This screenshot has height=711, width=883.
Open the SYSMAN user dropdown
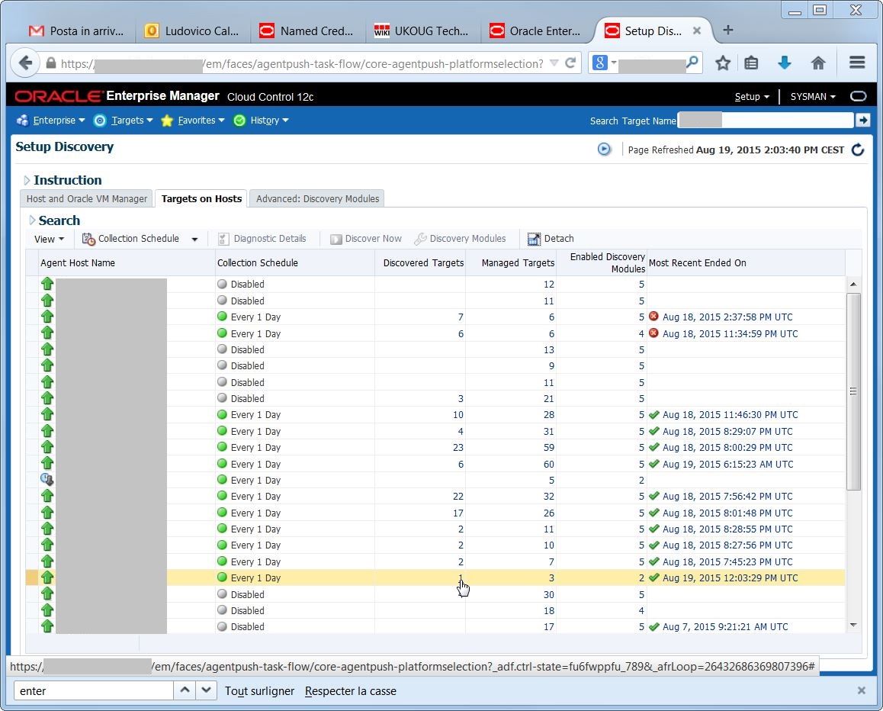click(x=813, y=96)
